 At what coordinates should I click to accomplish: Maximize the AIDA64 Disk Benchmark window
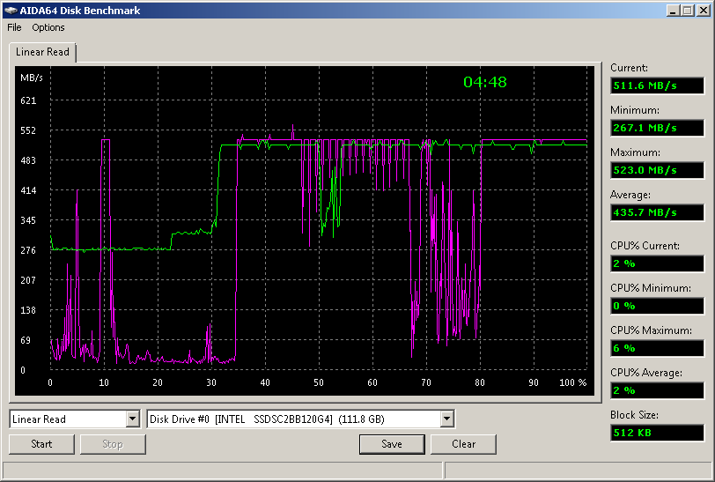tap(688, 10)
